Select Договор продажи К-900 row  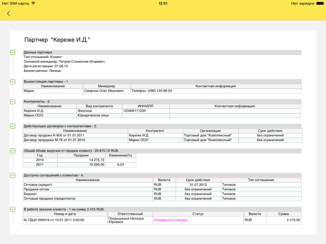point(54,135)
